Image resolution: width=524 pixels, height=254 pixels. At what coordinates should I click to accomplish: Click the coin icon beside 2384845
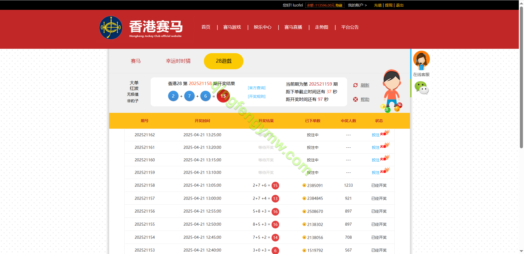304,198
